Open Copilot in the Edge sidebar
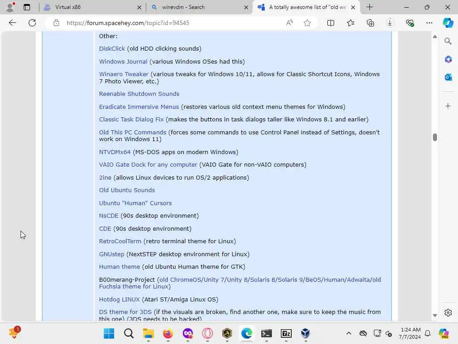 (448, 23)
